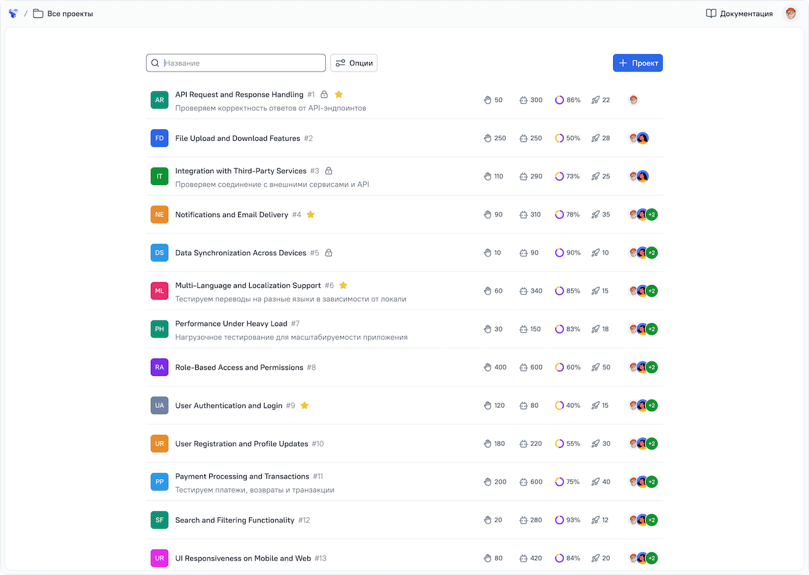Toggle the favorite star on Notifications and Email Delivery
The height and width of the screenshot is (575, 809).
coord(311,214)
